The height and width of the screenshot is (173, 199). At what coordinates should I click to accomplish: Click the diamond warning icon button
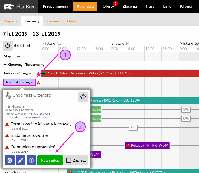click(x=31, y=160)
